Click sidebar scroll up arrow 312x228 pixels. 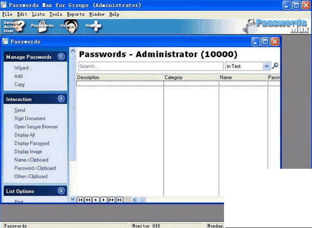pos(73,51)
